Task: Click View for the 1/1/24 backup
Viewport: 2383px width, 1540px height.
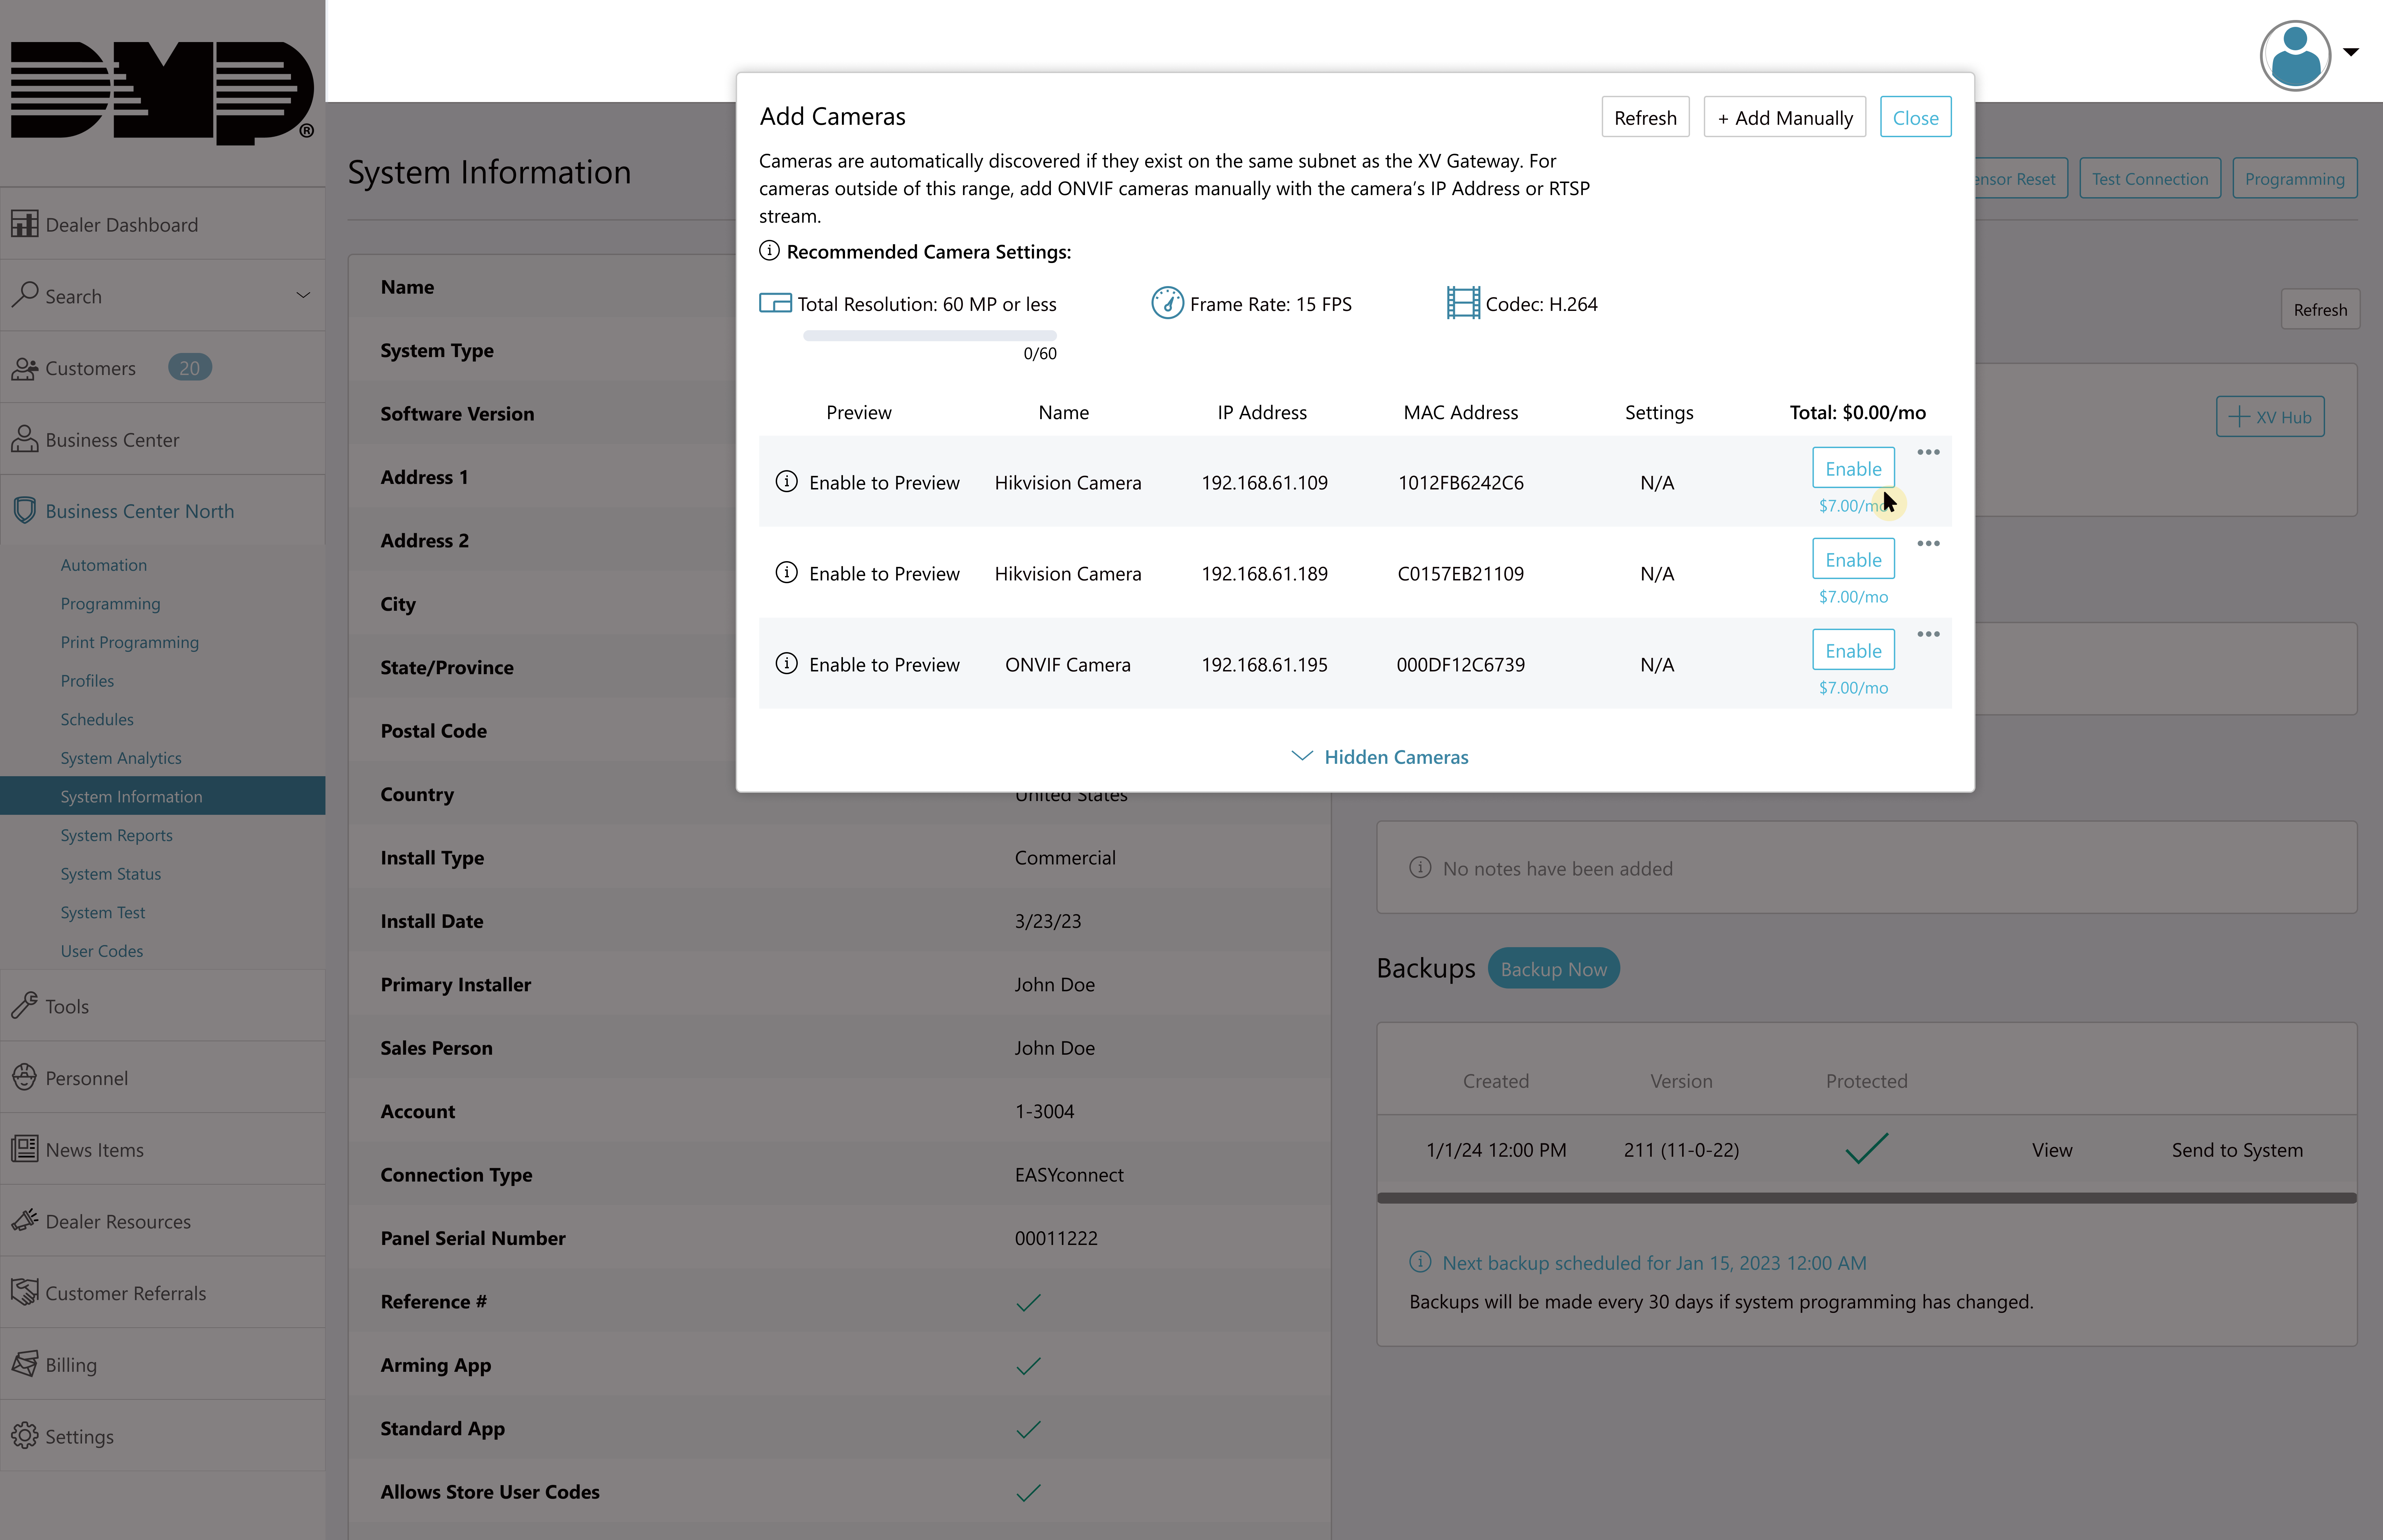Action: point(2052,1149)
